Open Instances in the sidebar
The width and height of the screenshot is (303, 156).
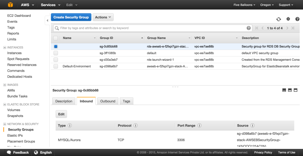click(x=14, y=53)
